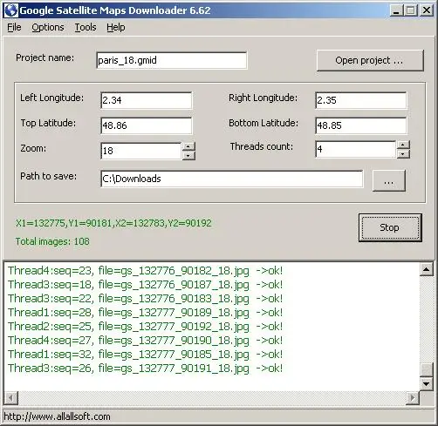Stop the download with Stop button

coord(390,227)
